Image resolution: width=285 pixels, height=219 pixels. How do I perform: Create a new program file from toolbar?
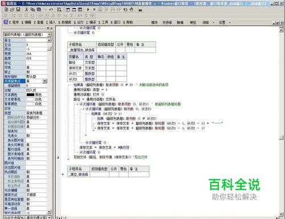point(6,10)
